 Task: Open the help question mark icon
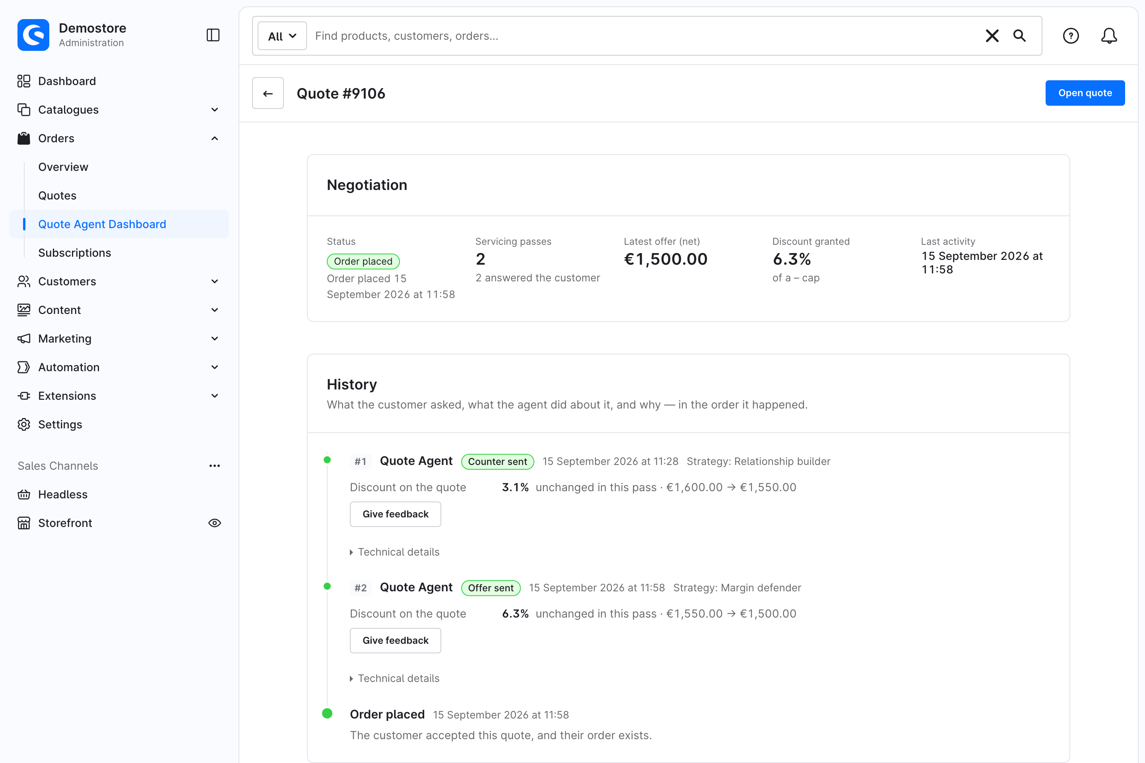coord(1071,35)
